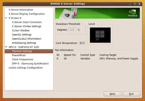Viewport: 145px width, 101px height.
Task: Open X Server Information page
Action: tap(21, 10)
